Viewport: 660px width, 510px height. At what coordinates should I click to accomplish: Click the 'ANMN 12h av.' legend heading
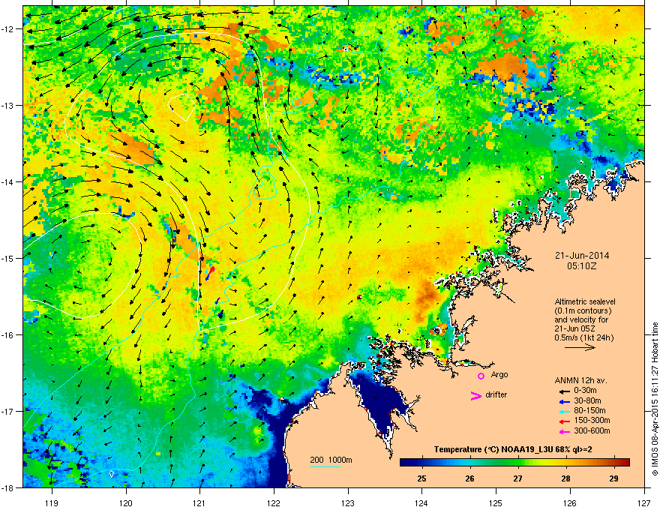coord(580,381)
